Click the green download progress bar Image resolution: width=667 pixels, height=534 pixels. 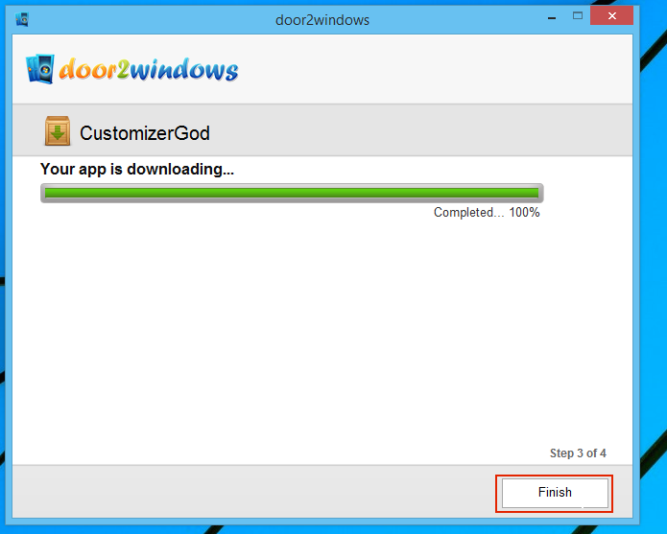292,194
